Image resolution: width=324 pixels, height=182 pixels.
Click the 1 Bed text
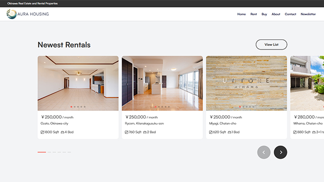click(235, 132)
